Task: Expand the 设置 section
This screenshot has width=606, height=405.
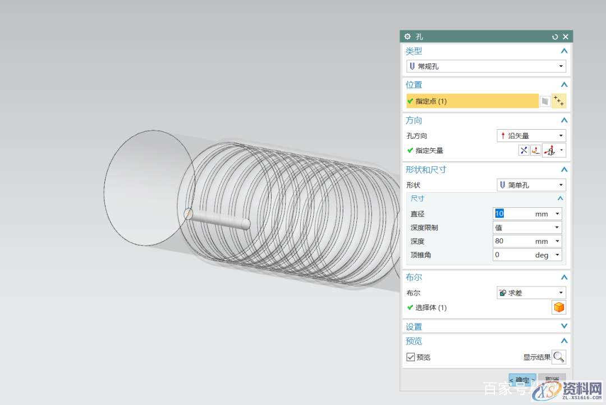Action: click(564, 326)
